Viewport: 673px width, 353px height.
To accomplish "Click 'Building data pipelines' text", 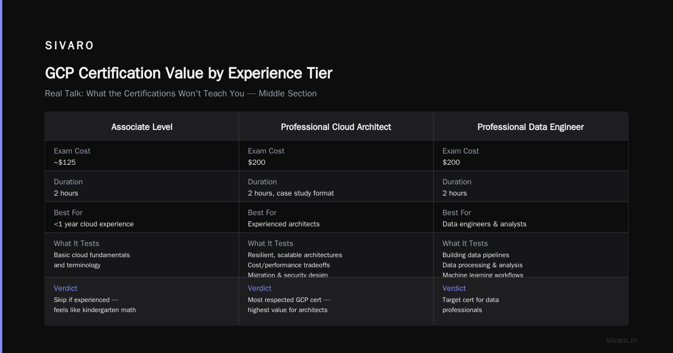I will click(x=476, y=255).
